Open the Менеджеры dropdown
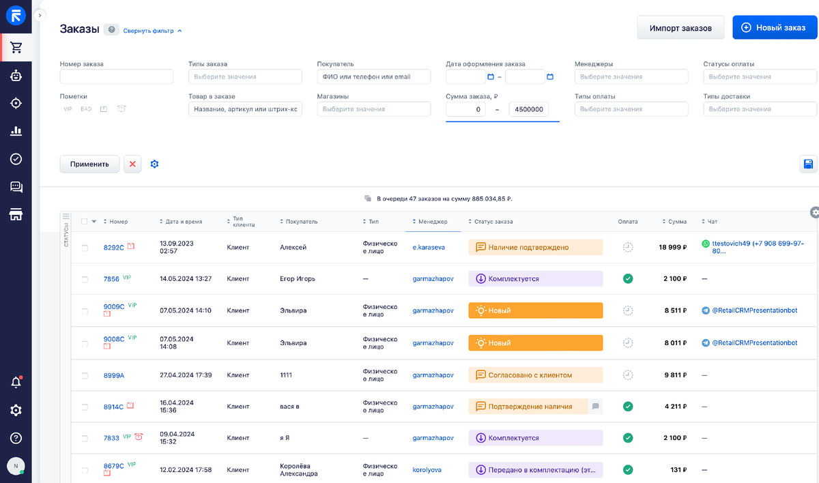This screenshot has width=819, height=483. 631,76
